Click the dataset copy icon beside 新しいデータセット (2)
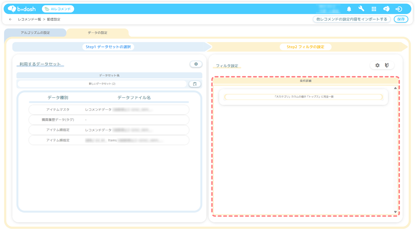 pyautogui.click(x=195, y=84)
